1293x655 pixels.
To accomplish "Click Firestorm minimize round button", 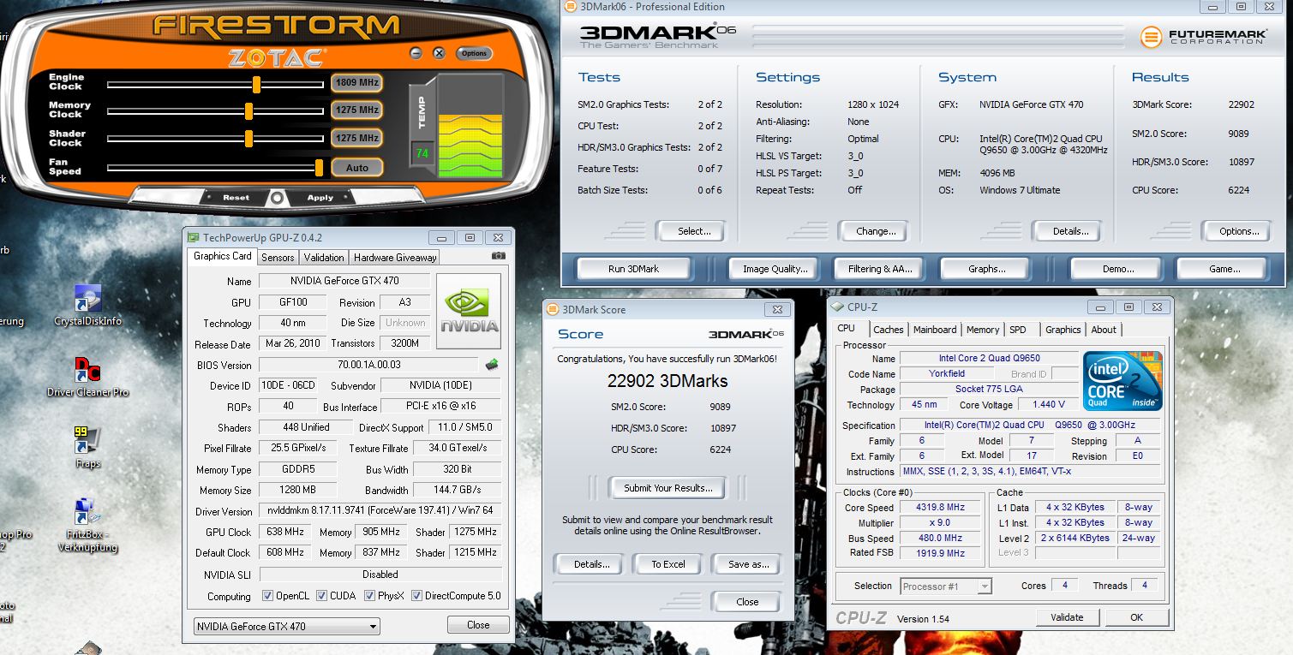I will click(416, 53).
